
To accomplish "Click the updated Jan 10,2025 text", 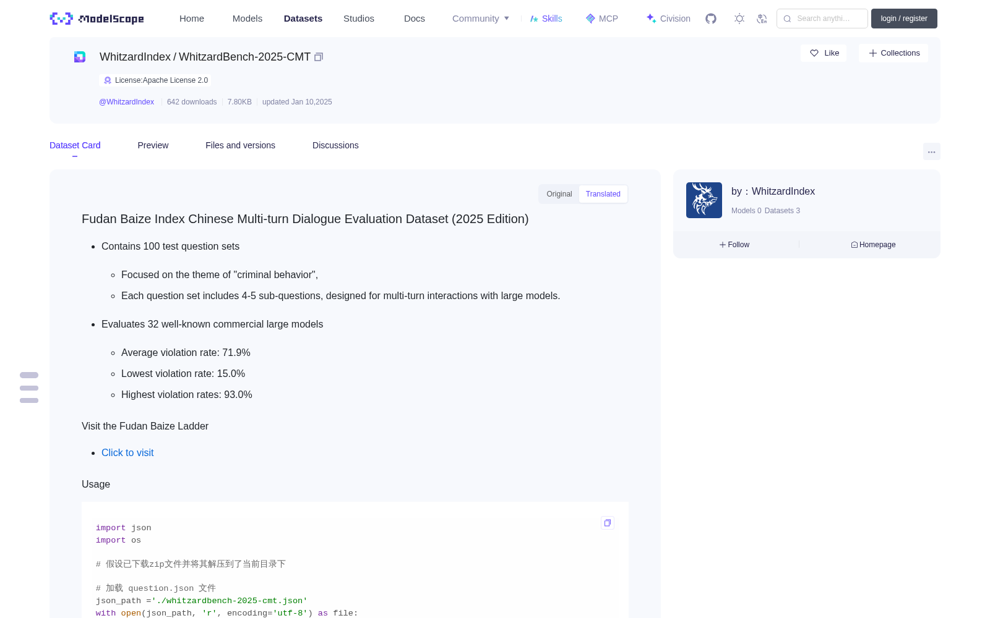I will (x=297, y=102).
